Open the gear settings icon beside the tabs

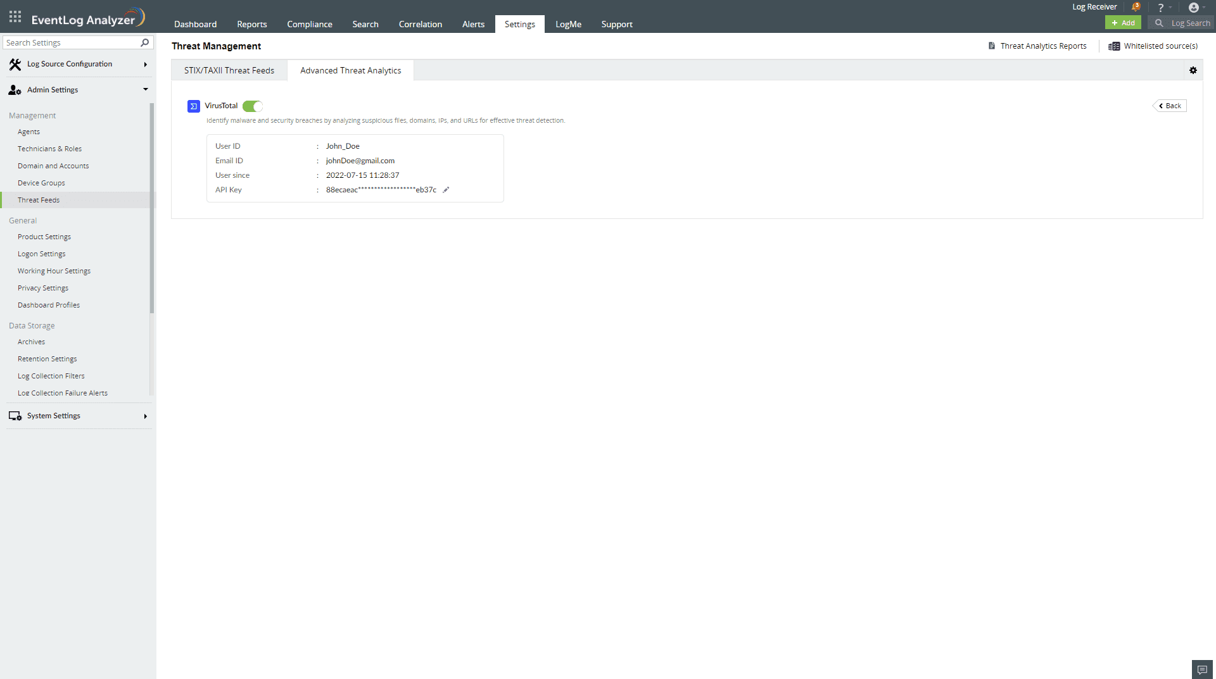pyautogui.click(x=1194, y=70)
